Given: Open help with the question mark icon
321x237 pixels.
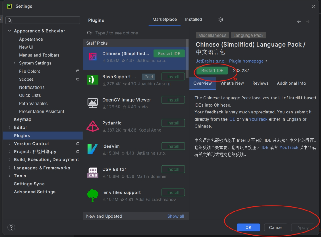Looking at the screenshot, I should point(11,227).
